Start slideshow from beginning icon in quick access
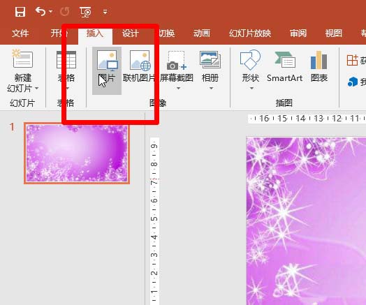 pyautogui.click(x=85, y=12)
